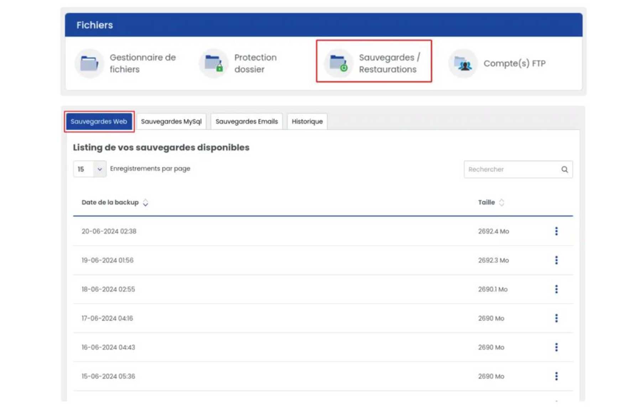Switch to the Sauvegardes Emails tab
Image resolution: width=641 pixels, height=410 pixels.
click(247, 121)
